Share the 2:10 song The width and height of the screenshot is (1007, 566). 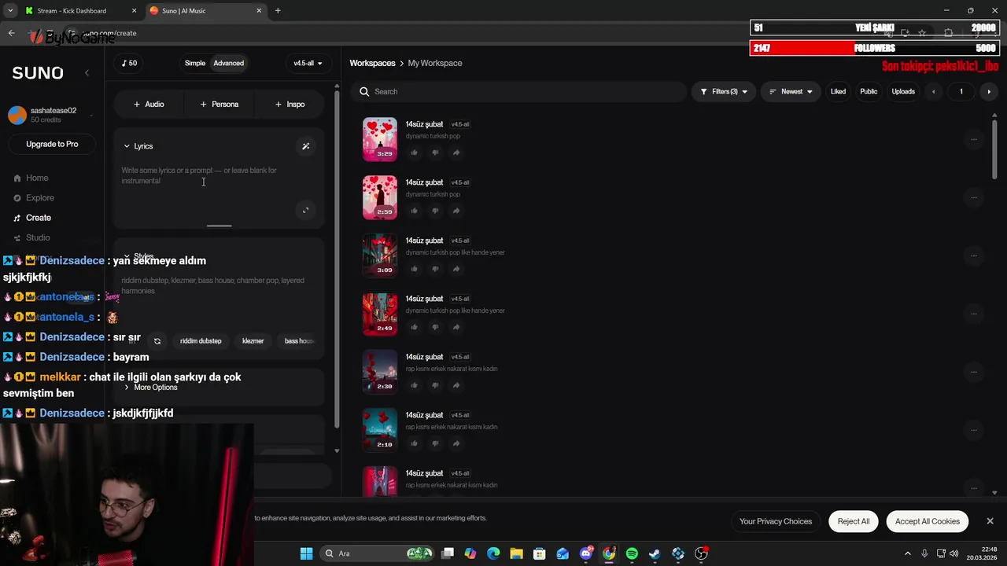[x=456, y=443]
